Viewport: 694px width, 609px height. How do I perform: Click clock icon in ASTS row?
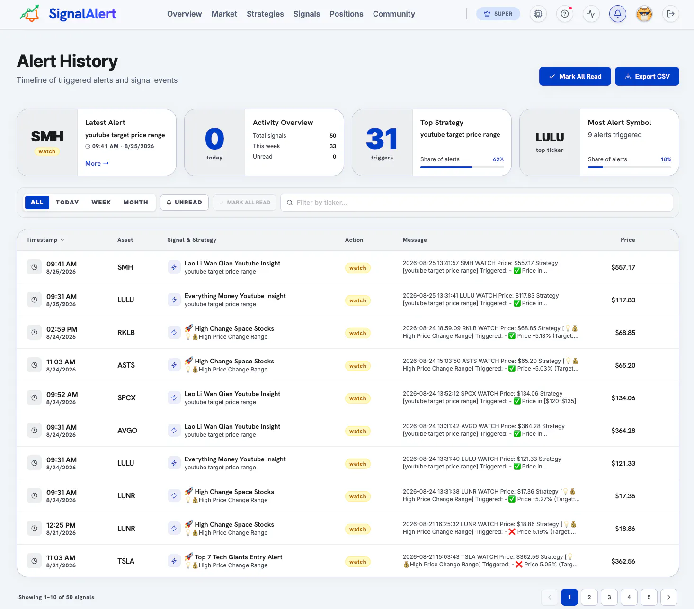(34, 365)
